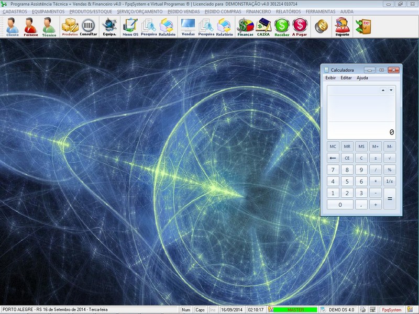Click the calculator multiply button
Screen dimensions: 419x314
[376, 182]
